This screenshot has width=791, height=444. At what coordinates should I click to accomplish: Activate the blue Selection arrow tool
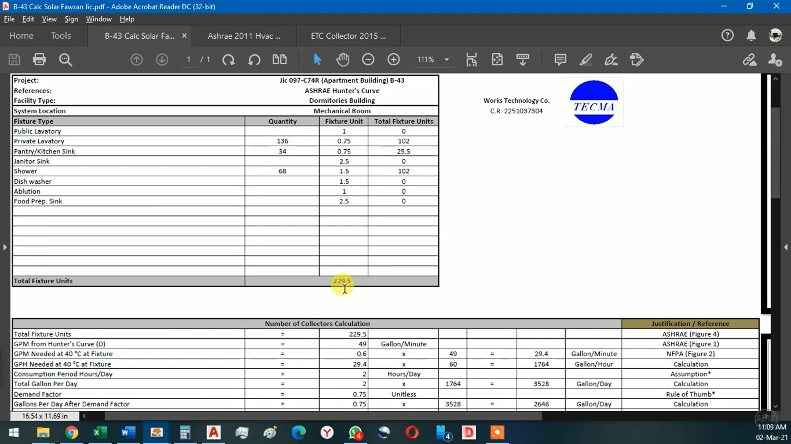(x=317, y=59)
